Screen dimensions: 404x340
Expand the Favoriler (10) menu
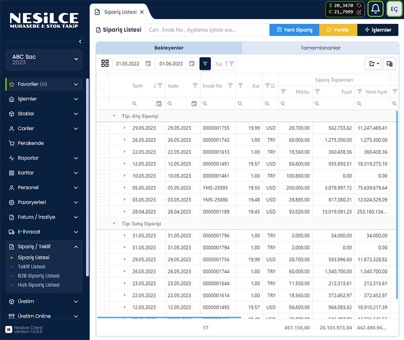tap(44, 84)
